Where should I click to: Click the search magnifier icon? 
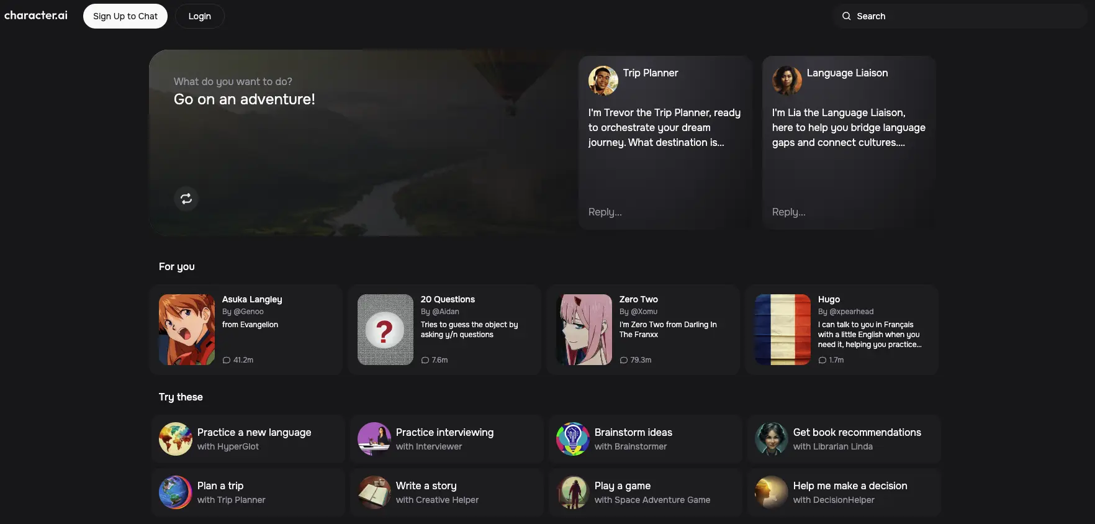click(x=846, y=16)
